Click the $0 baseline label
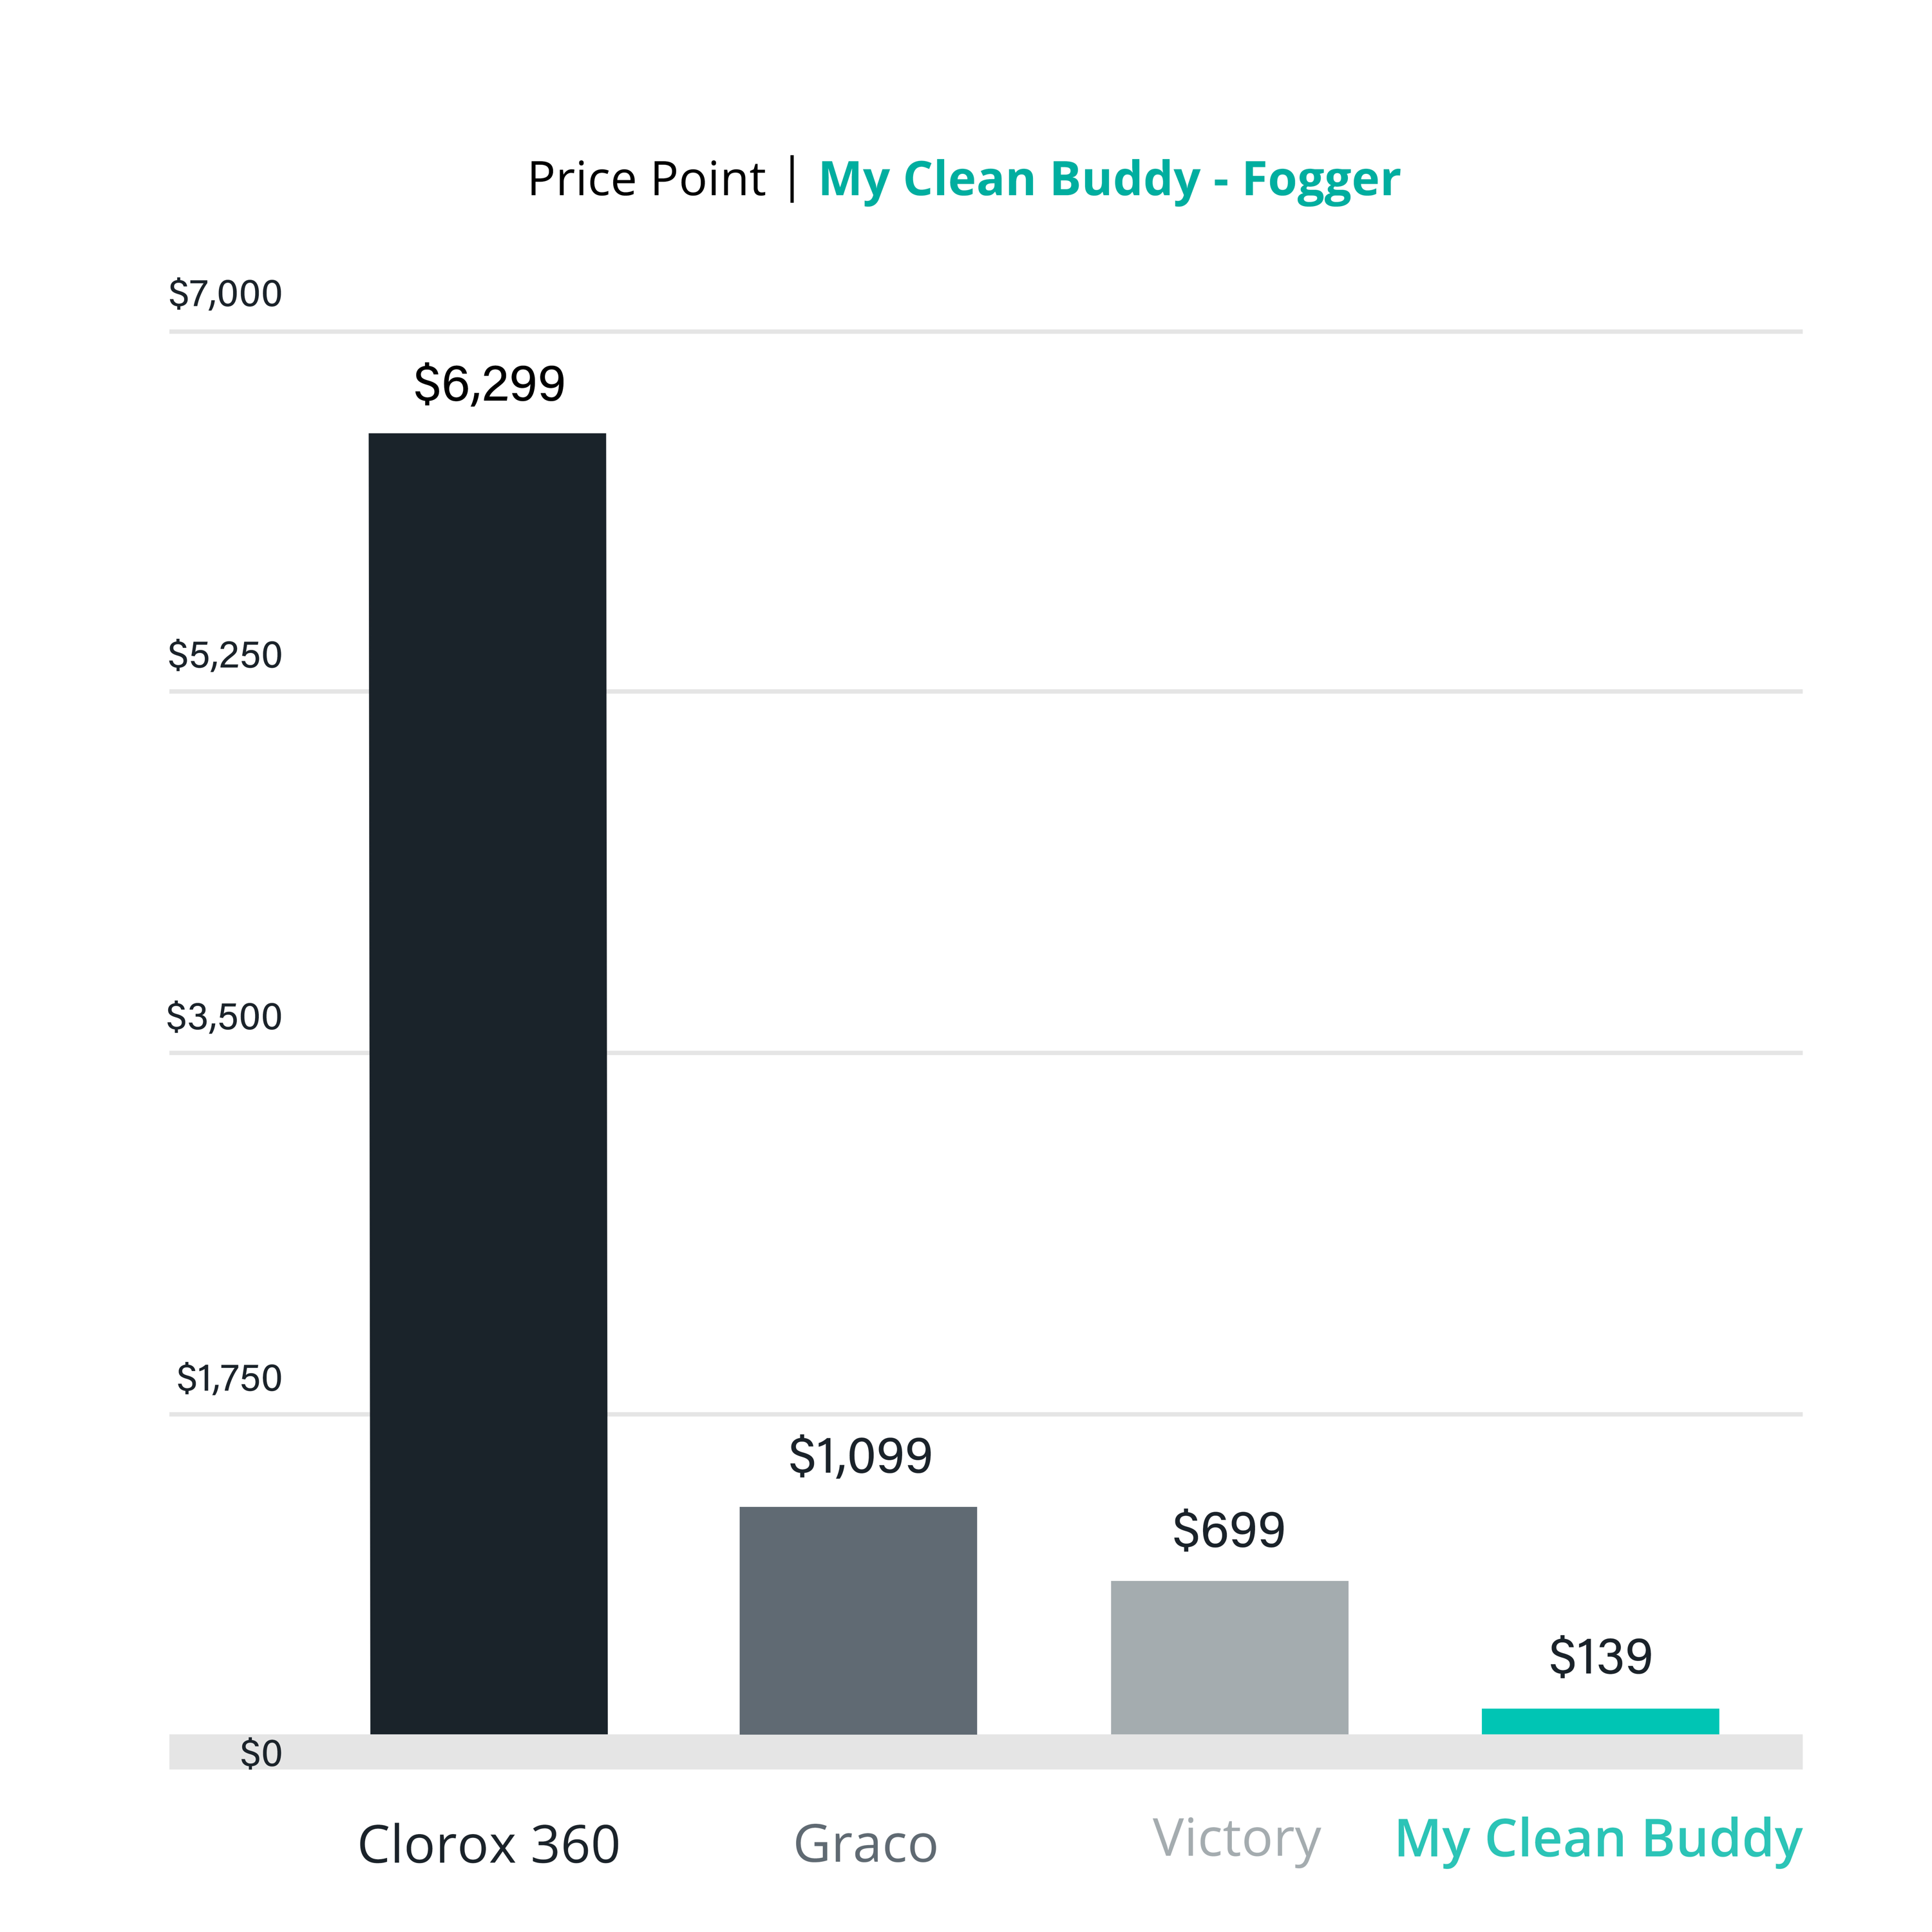 point(261,1754)
